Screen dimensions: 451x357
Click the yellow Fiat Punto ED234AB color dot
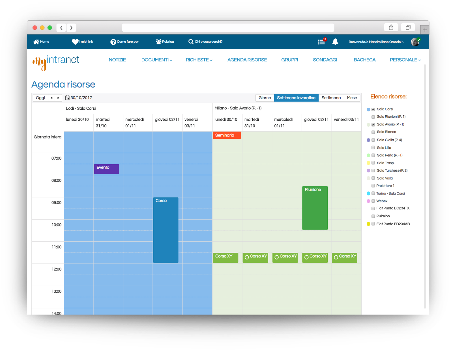[x=368, y=224]
